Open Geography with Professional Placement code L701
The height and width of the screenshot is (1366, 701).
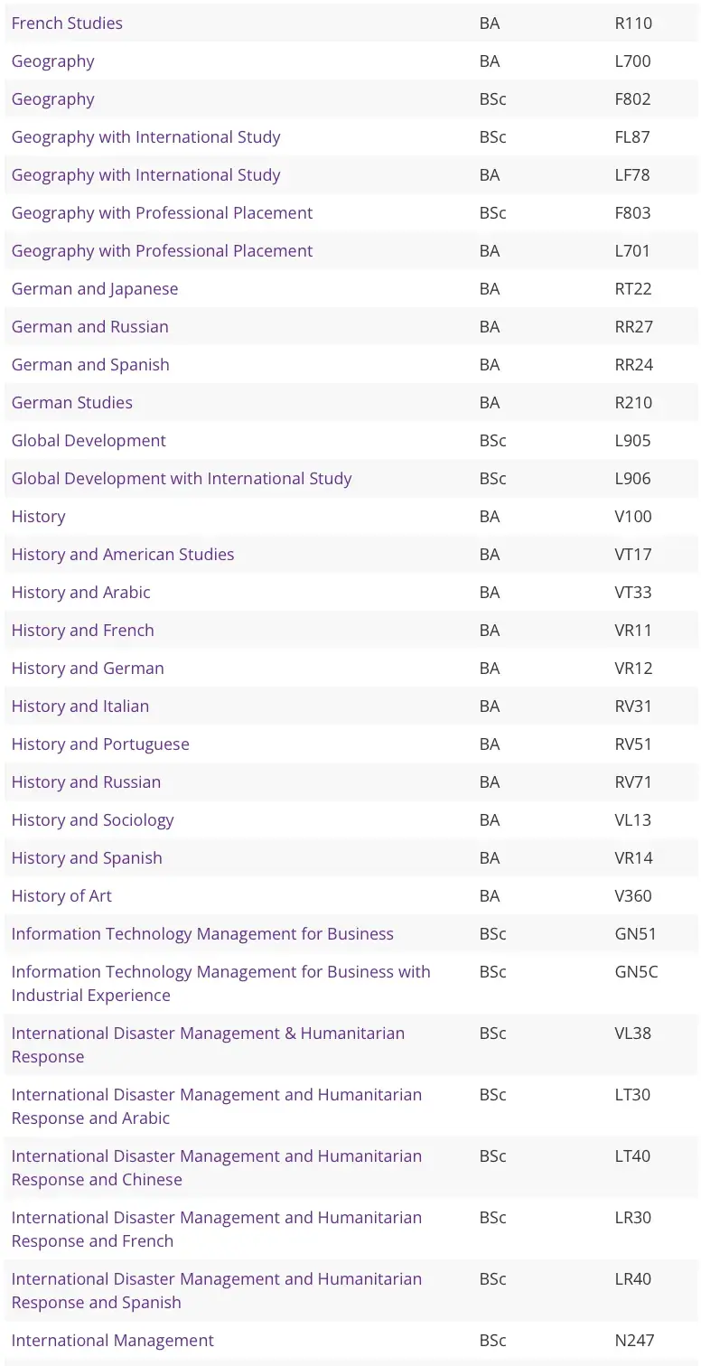[x=162, y=251]
